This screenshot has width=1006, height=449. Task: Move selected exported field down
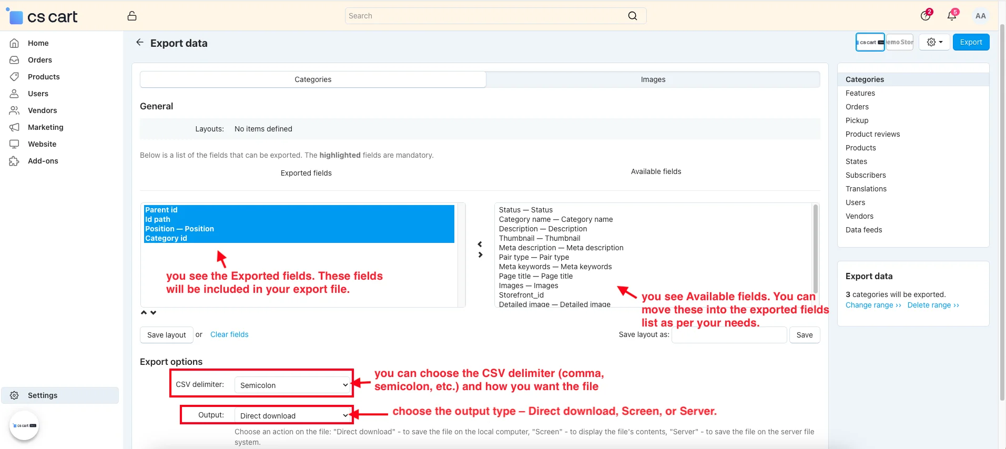pos(154,312)
